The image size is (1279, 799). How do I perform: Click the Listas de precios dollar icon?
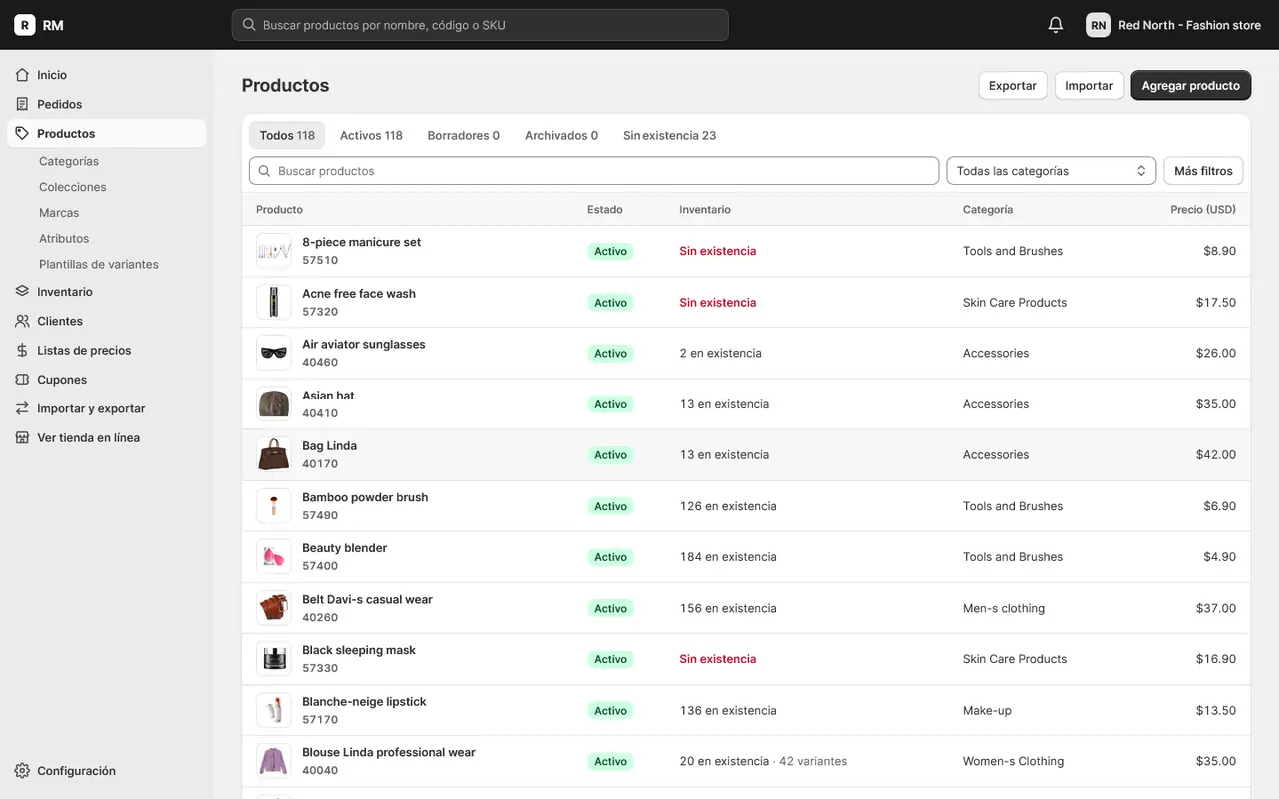(23, 350)
